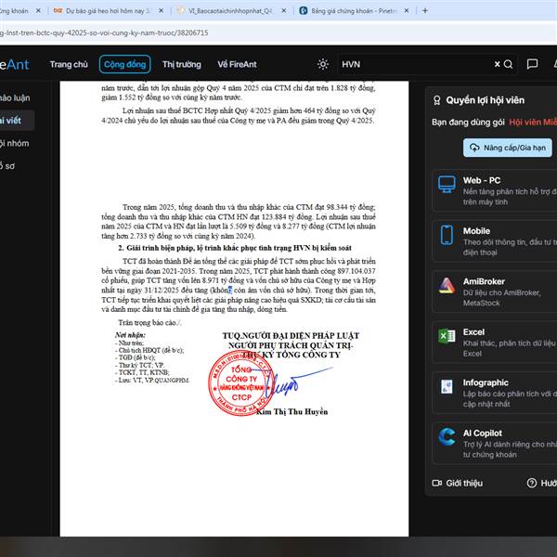Open the Excel card title

point(473,331)
